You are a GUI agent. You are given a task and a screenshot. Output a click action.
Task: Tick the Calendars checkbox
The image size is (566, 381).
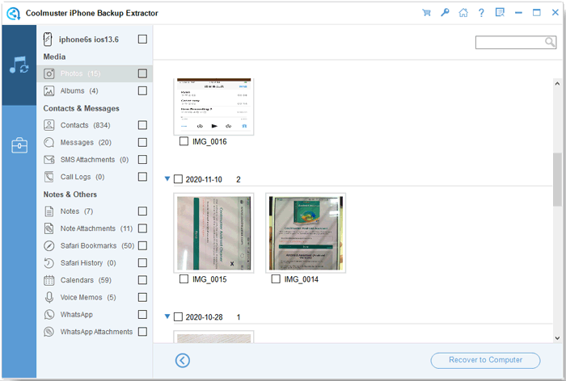[x=142, y=280]
